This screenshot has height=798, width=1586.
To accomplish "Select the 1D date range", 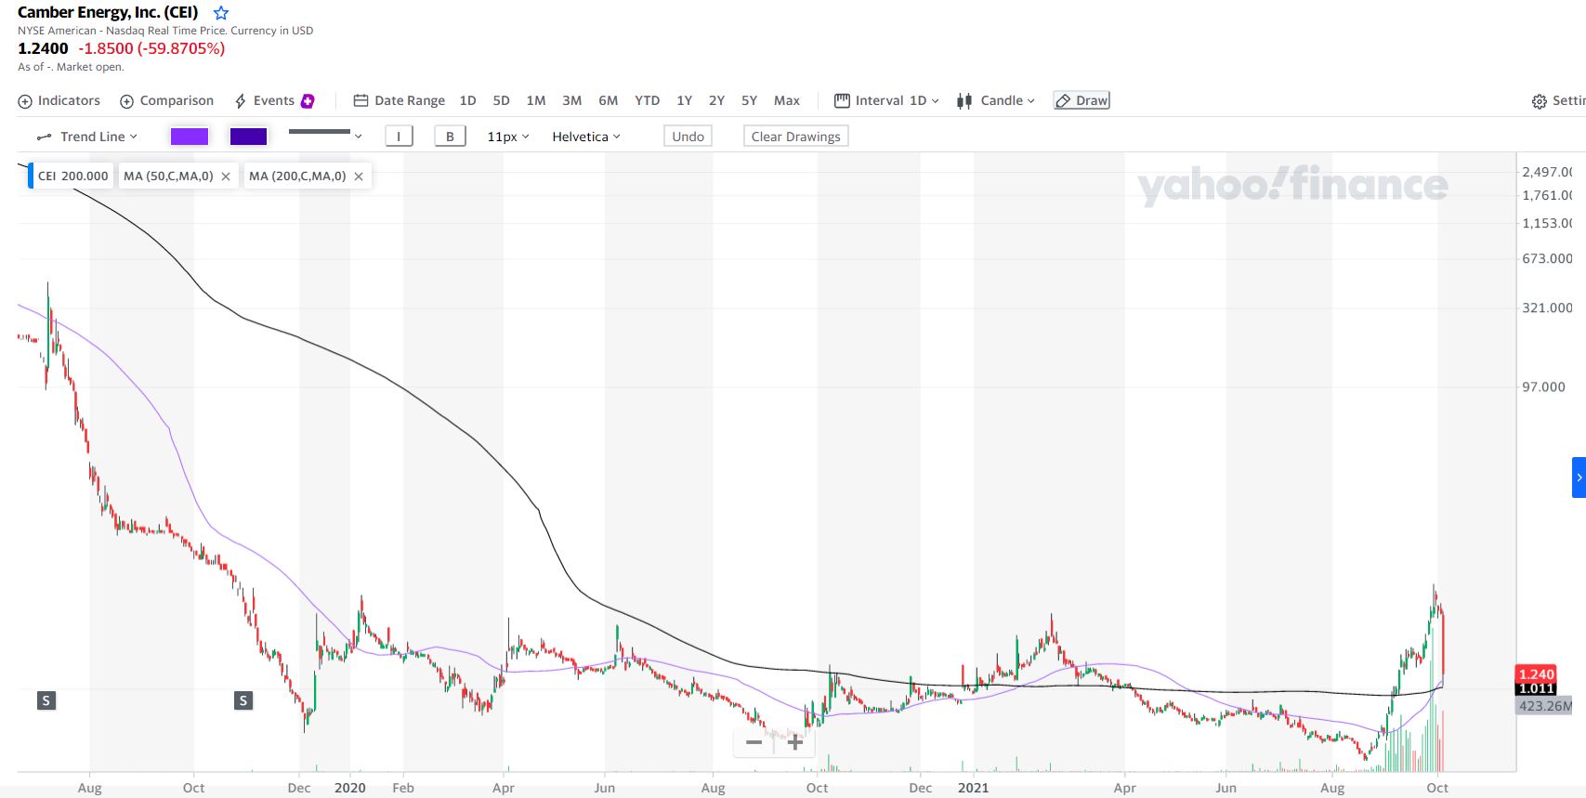I will [468, 100].
